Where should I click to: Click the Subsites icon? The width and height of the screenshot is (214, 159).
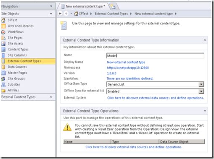coord(3,85)
